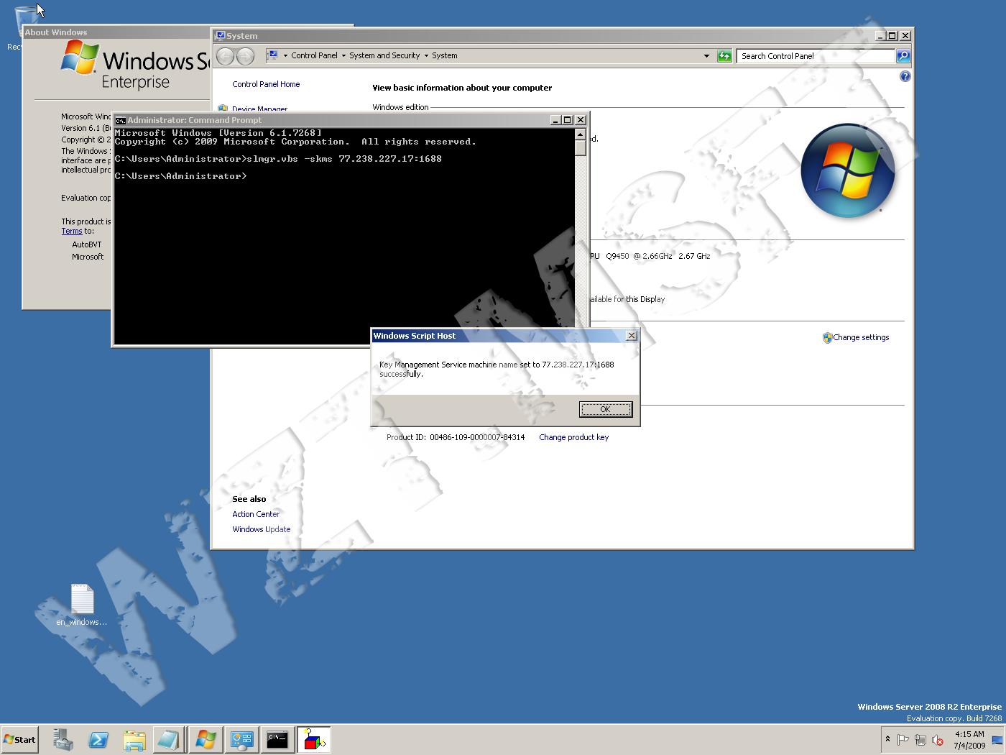This screenshot has height=755, width=1006.
Task: Open the address bar history dropdown
Action: pyautogui.click(x=706, y=55)
